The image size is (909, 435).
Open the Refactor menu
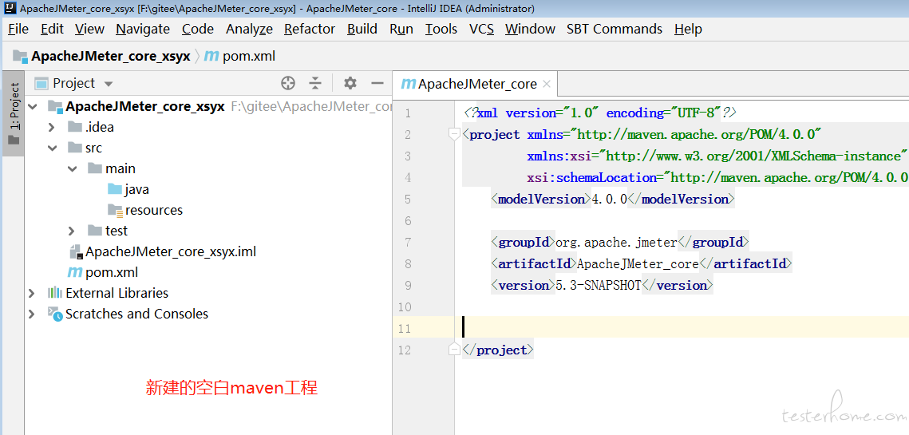click(310, 29)
